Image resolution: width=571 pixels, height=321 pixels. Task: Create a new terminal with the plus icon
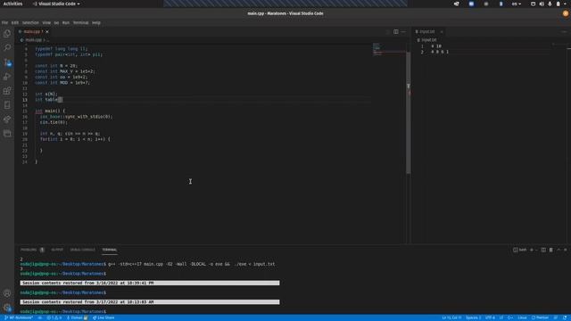pos(532,250)
